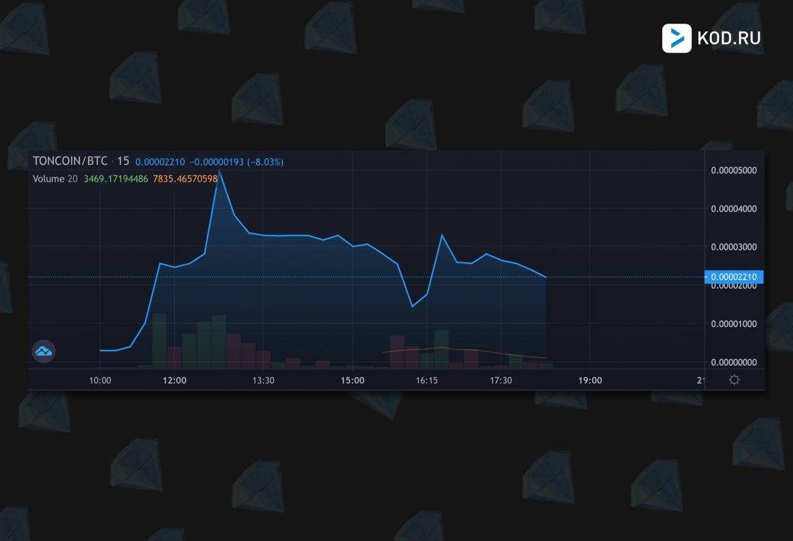This screenshot has width=793, height=541.
Task: Click the change value −0.00000193
Action: [x=216, y=162]
